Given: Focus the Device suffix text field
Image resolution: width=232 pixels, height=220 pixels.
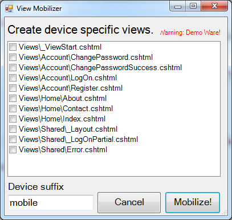Looking at the screenshot, I should [x=51, y=202].
